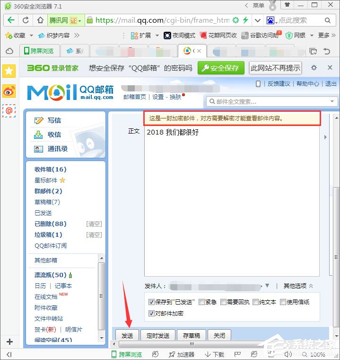Image resolution: width=340 pixels, height=360 pixels.
Task: Click the 关闭 button below editor
Action: [219, 335]
